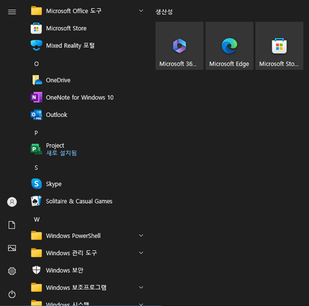Screen dimensions: 309x306
Task: Open Settings gear icon
Action: coord(12,271)
